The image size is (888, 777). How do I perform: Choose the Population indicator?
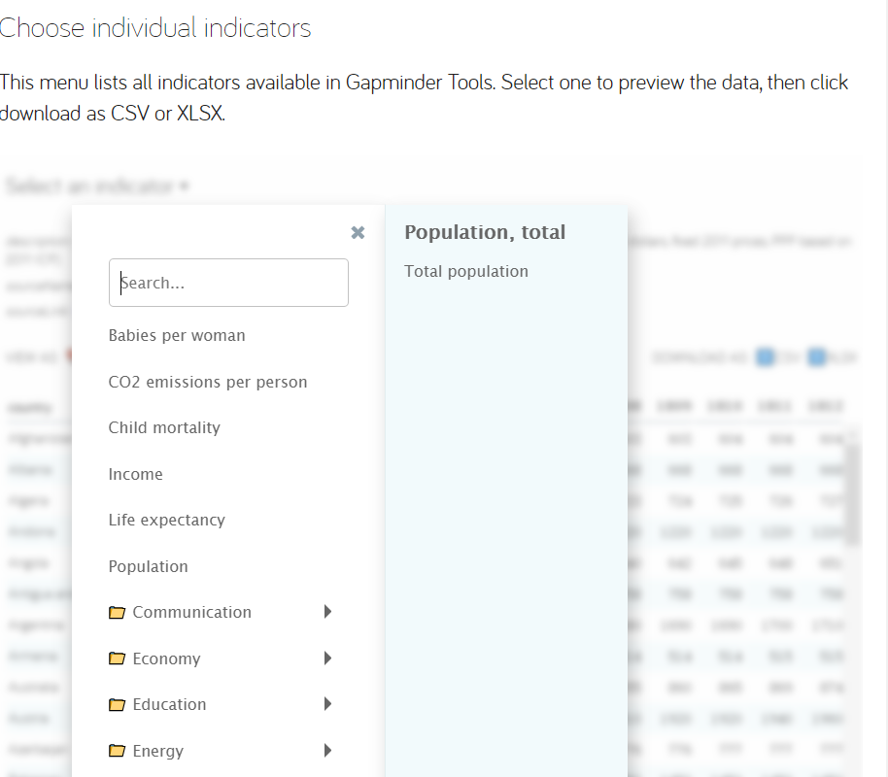click(149, 566)
